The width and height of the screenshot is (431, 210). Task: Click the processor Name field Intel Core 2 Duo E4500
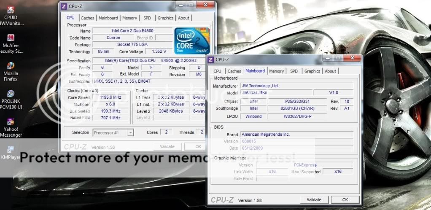pos(132,31)
